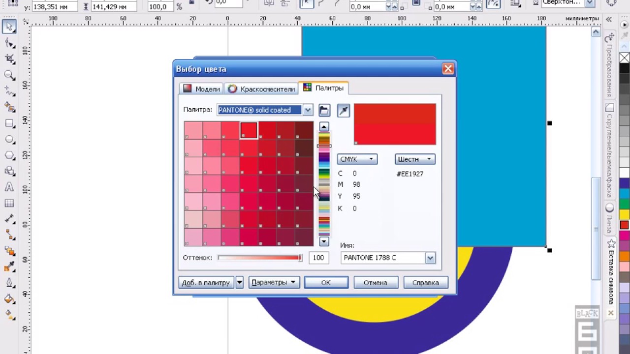
Task: Open the Insert Symbol star docker icon
Action: point(611,243)
